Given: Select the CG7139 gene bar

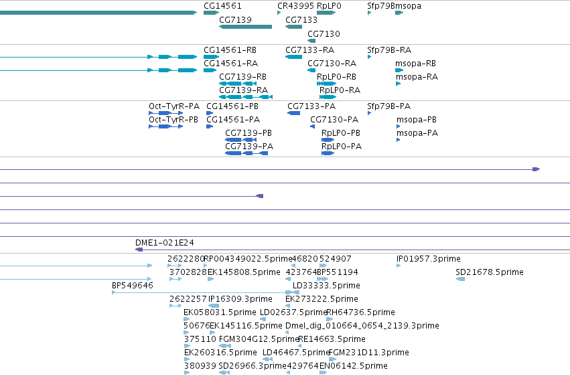Looking at the screenshot, I should 245,27.
